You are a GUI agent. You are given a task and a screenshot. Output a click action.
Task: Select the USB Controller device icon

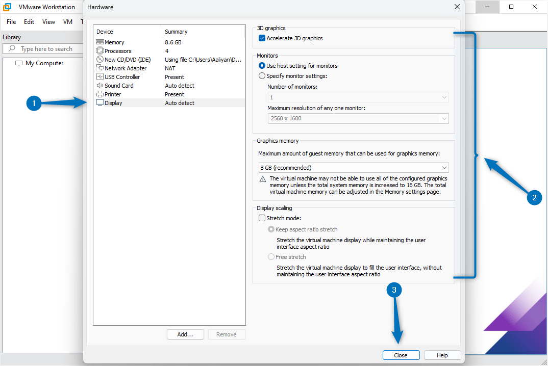coord(99,76)
